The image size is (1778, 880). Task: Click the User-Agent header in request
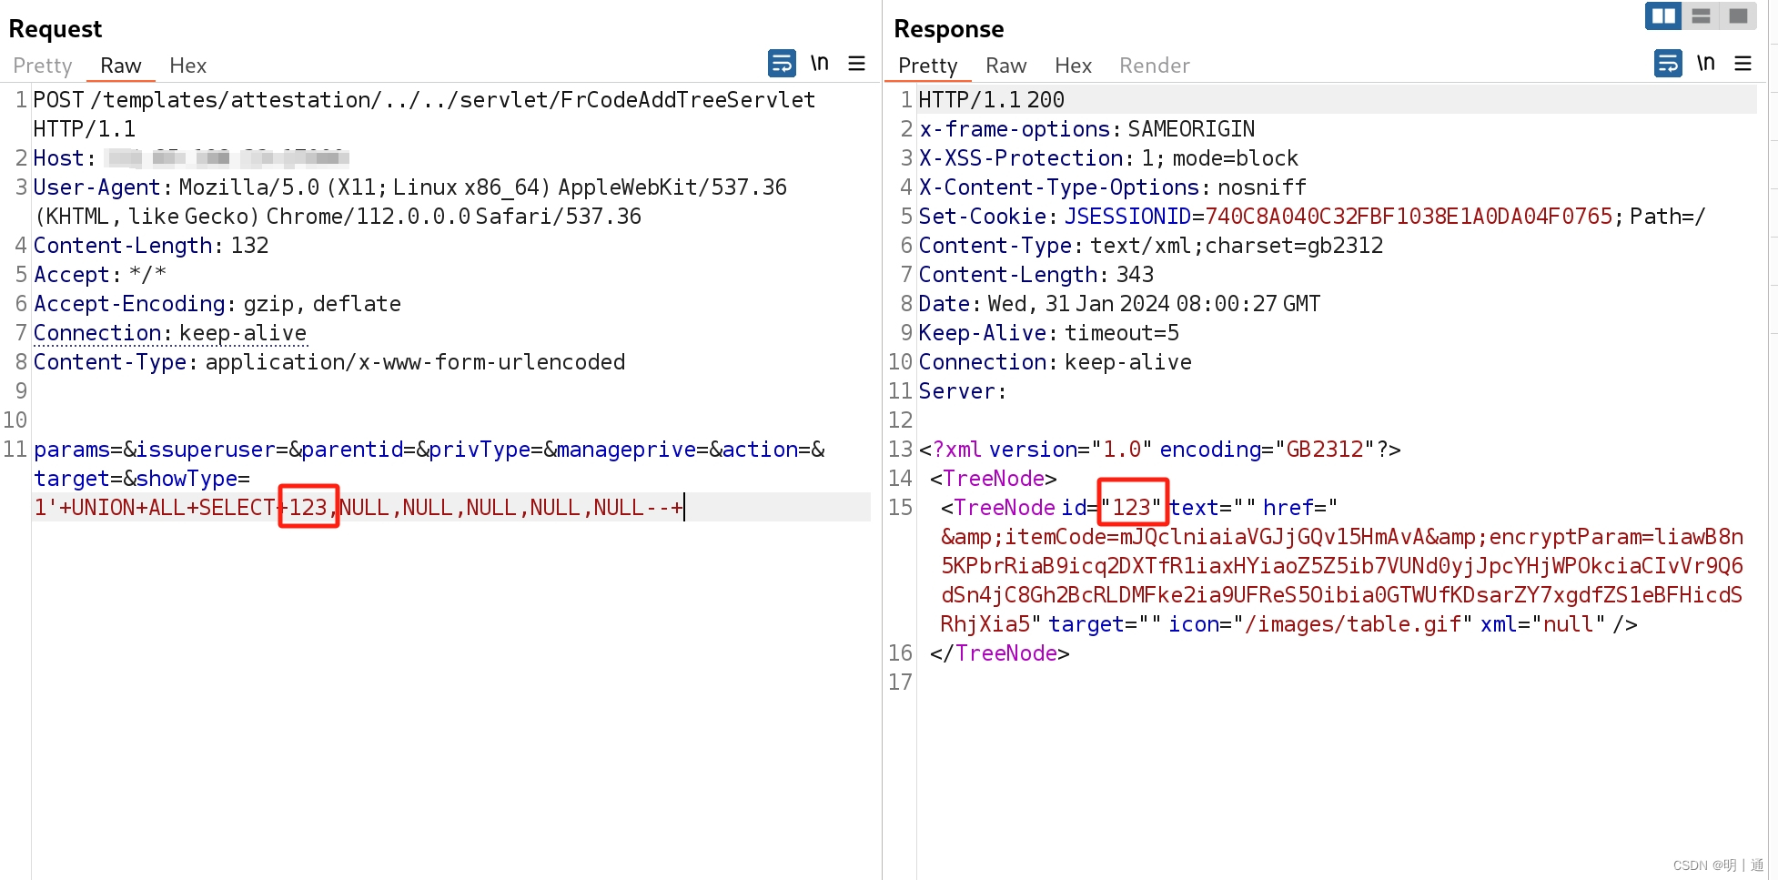[x=410, y=202]
